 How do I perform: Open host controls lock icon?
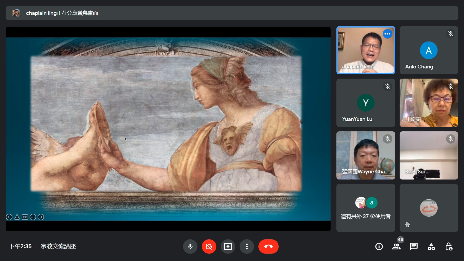(449, 246)
